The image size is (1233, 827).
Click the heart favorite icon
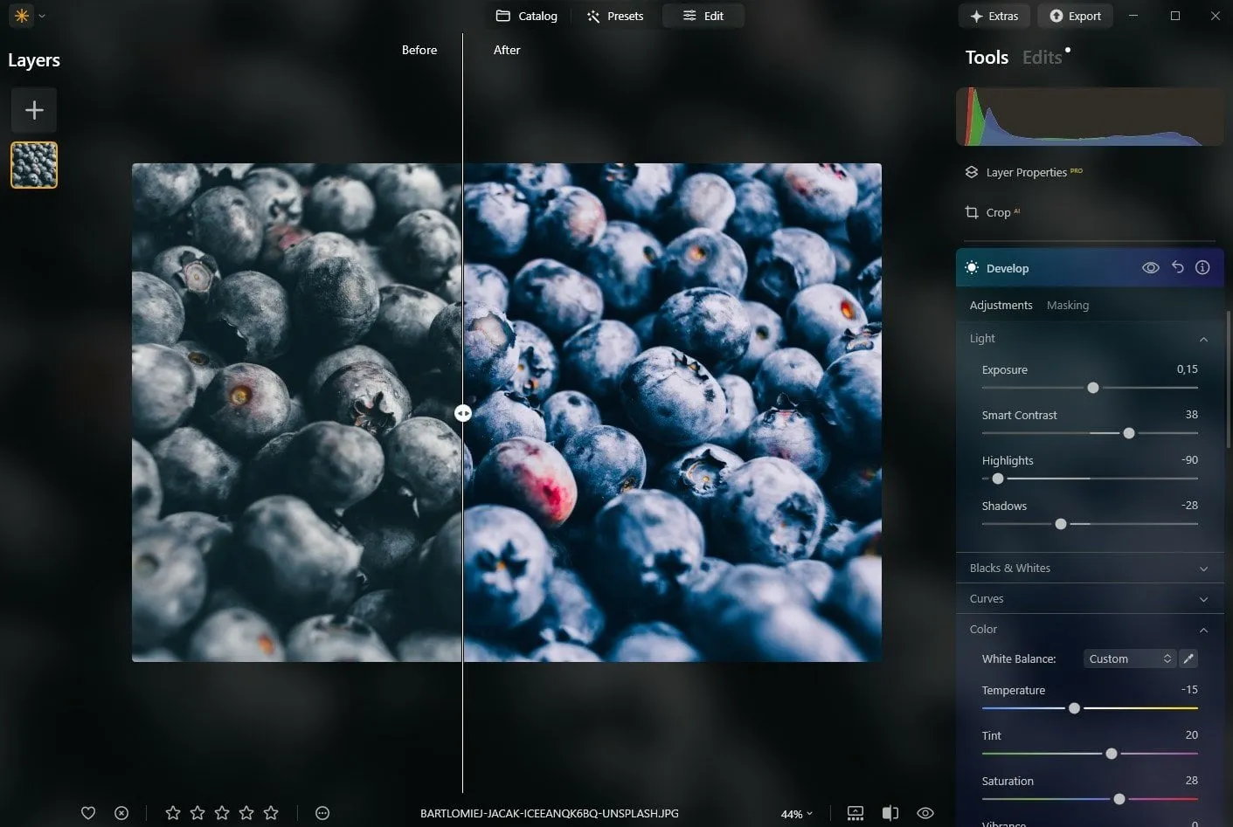pos(88,813)
